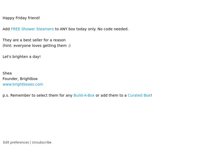Open the Build-A-Box link
The height and width of the screenshot is (158, 210).
[84, 95]
